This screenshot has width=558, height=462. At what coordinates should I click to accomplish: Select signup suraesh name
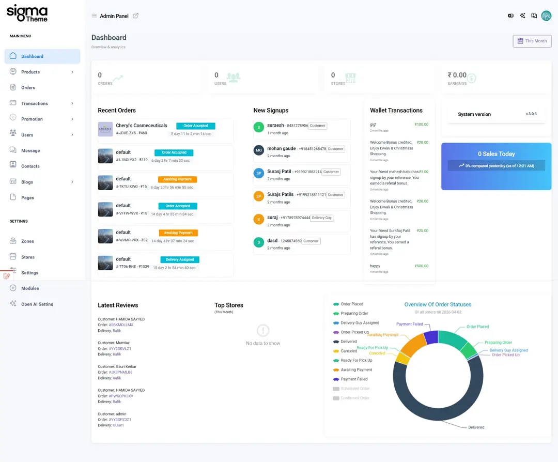pos(275,125)
